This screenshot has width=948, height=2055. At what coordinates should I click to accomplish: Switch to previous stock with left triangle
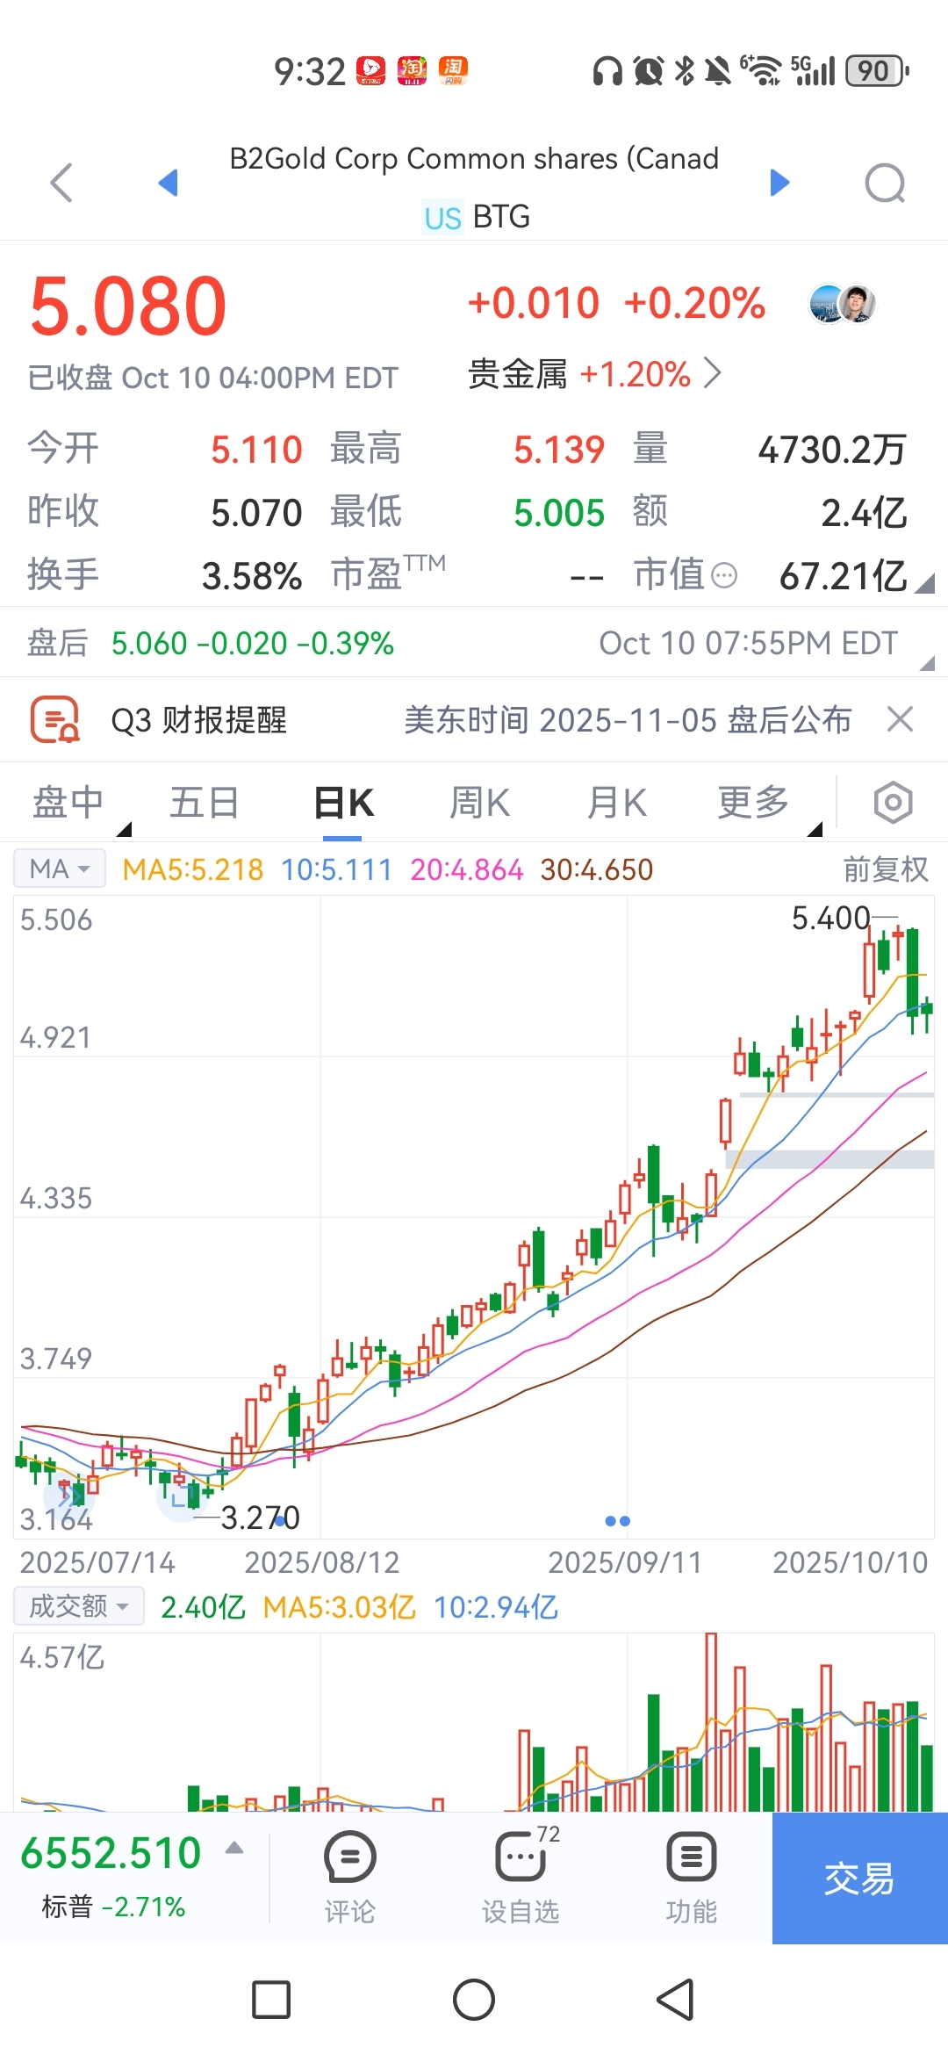point(168,183)
